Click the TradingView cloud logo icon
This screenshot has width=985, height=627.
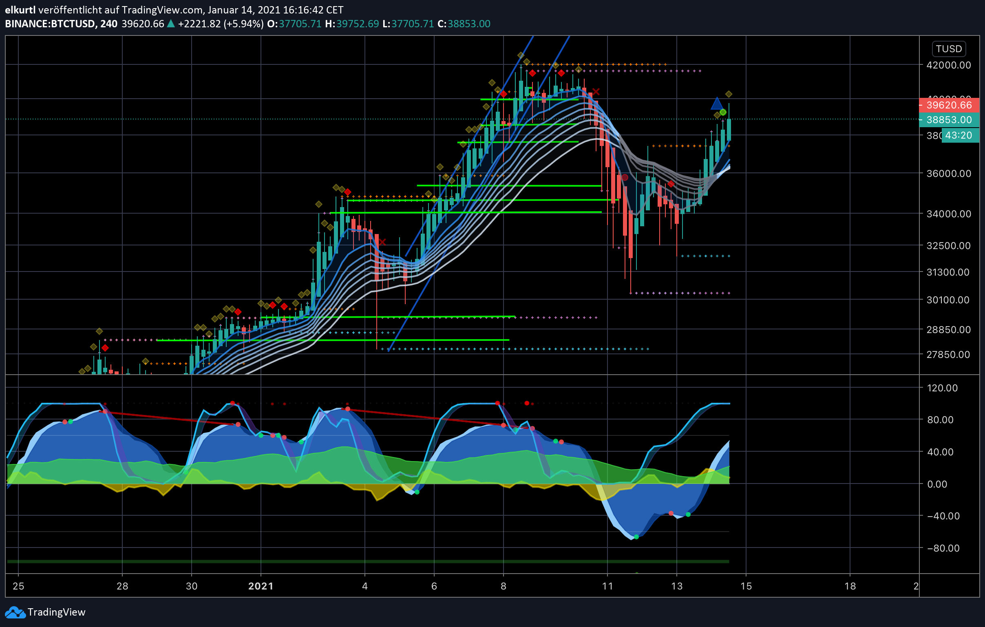[15, 612]
